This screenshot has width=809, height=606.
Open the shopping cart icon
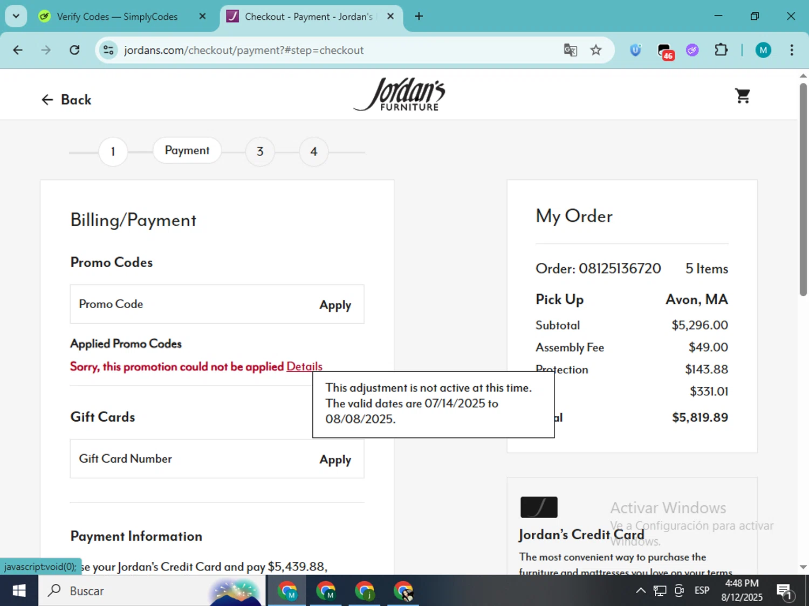pos(743,96)
